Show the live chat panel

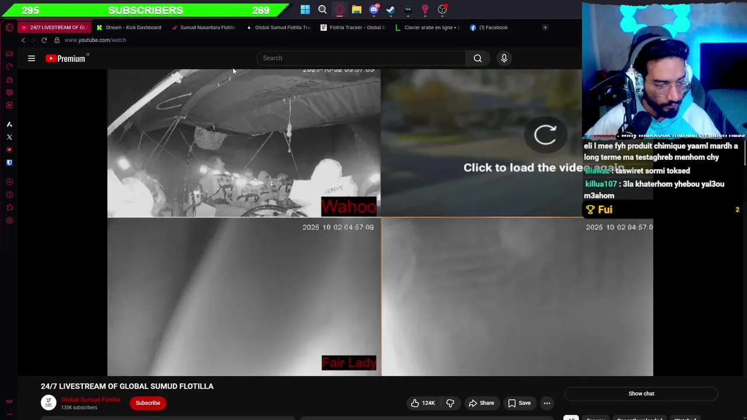click(x=641, y=394)
